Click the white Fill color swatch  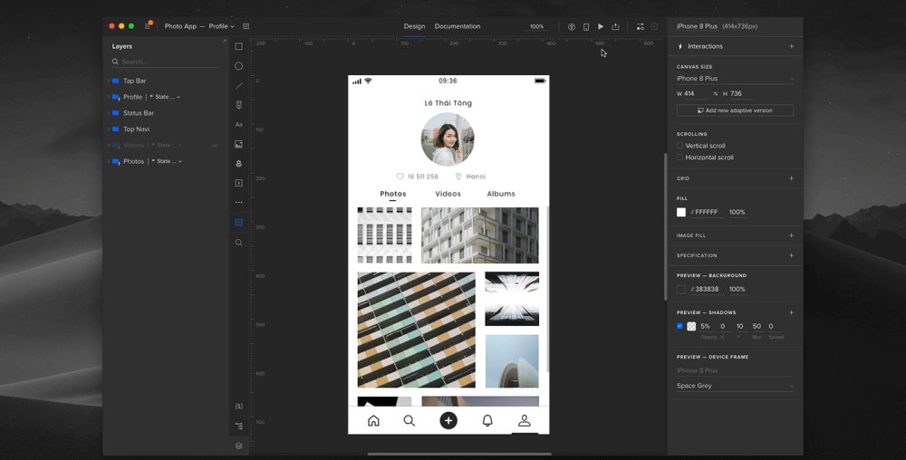click(681, 213)
